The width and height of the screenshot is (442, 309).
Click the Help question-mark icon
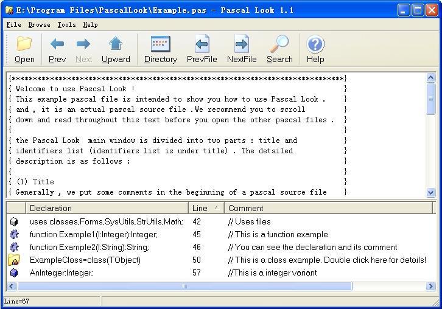315,44
